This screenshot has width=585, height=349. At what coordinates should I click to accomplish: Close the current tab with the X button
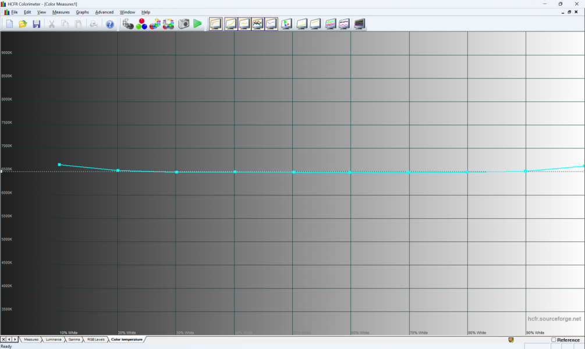(3, 339)
